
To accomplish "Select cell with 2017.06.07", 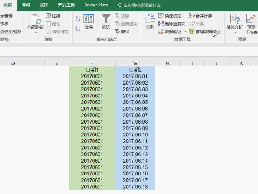I will [x=135, y=115].
